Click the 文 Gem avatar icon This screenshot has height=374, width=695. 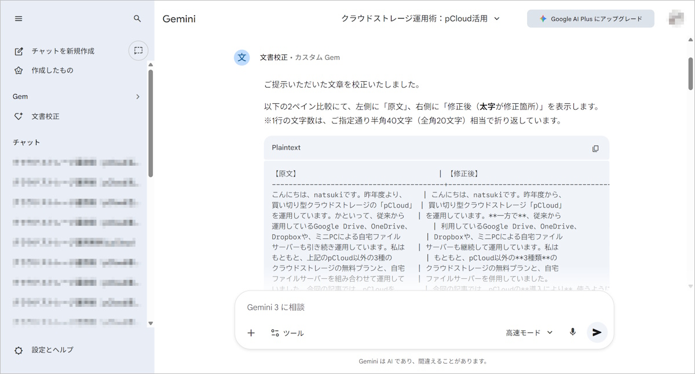click(x=242, y=57)
